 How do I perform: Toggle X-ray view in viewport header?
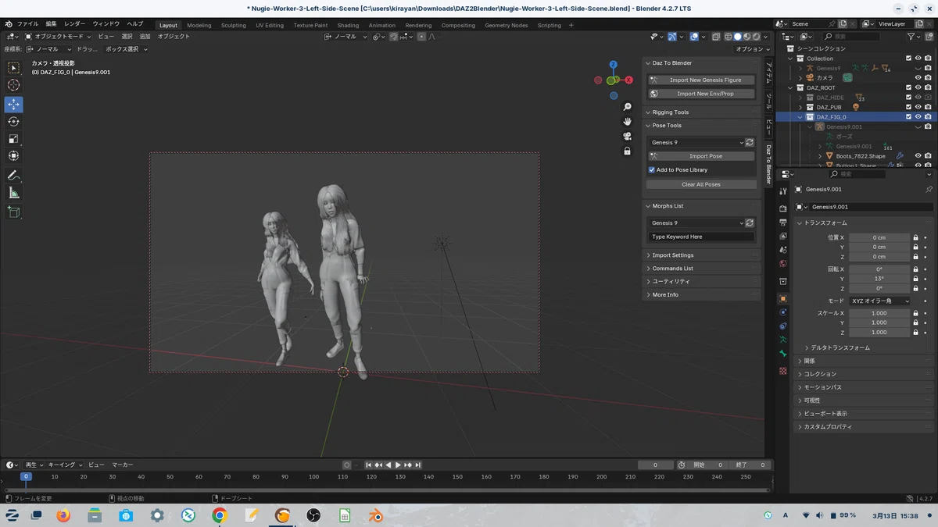715,37
